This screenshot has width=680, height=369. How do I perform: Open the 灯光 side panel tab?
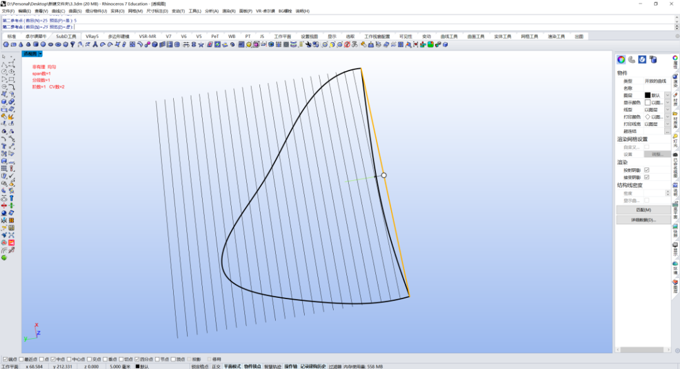pos(675,141)
